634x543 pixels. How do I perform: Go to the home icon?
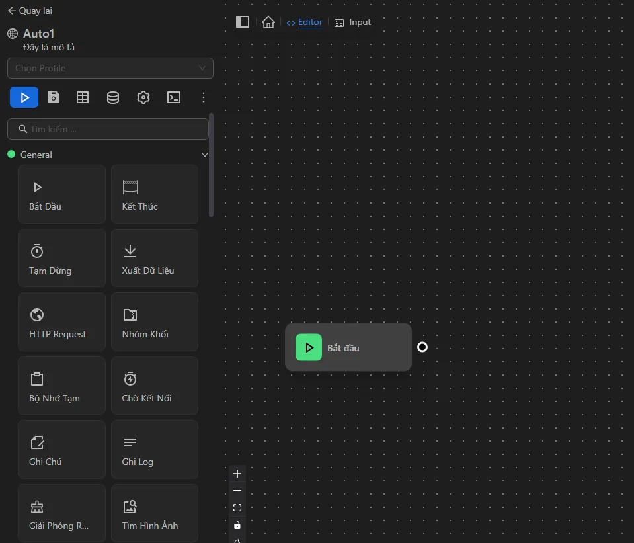click(x=268, y=22)
